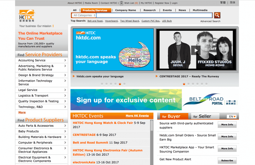Select the Research search tab
This screenshot has width=255, height=165.
[x=150, y=10]
